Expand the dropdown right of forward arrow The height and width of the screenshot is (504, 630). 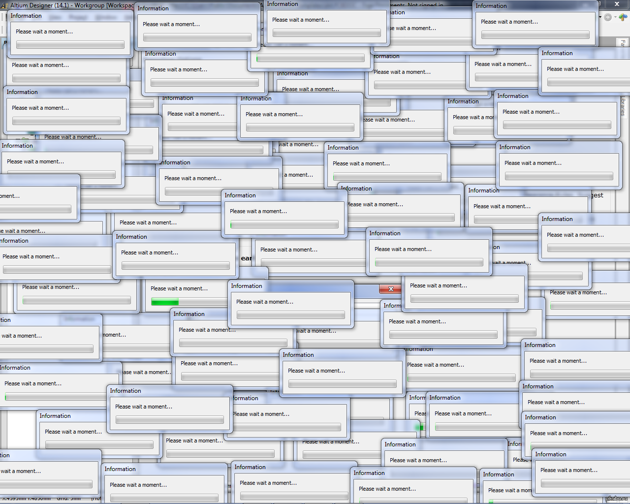[615, 17]
